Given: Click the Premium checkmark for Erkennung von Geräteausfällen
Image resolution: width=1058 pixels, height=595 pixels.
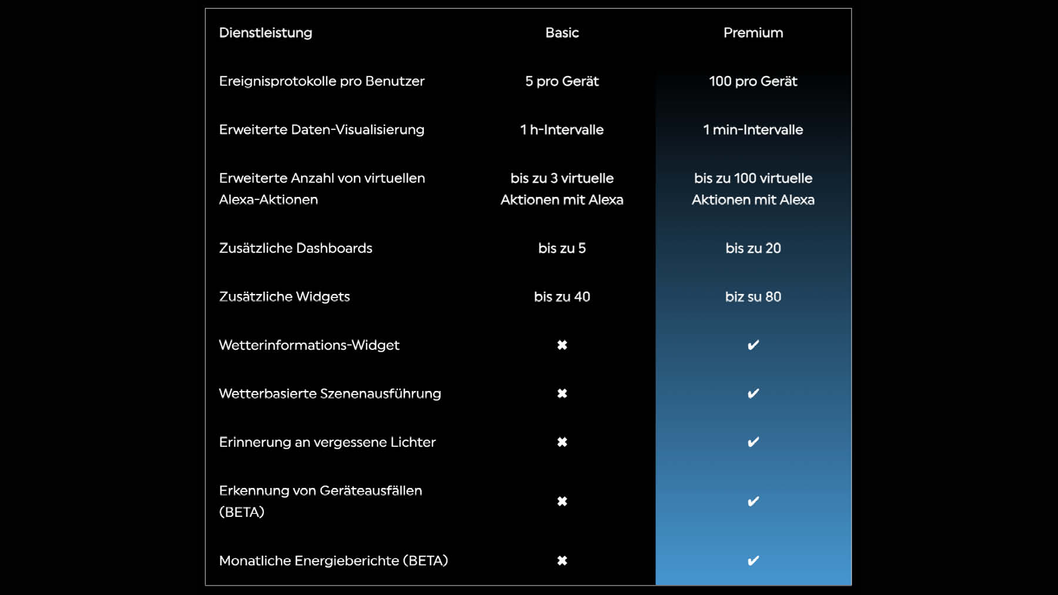Looking at the screenshot, I should tap(753, 502).
